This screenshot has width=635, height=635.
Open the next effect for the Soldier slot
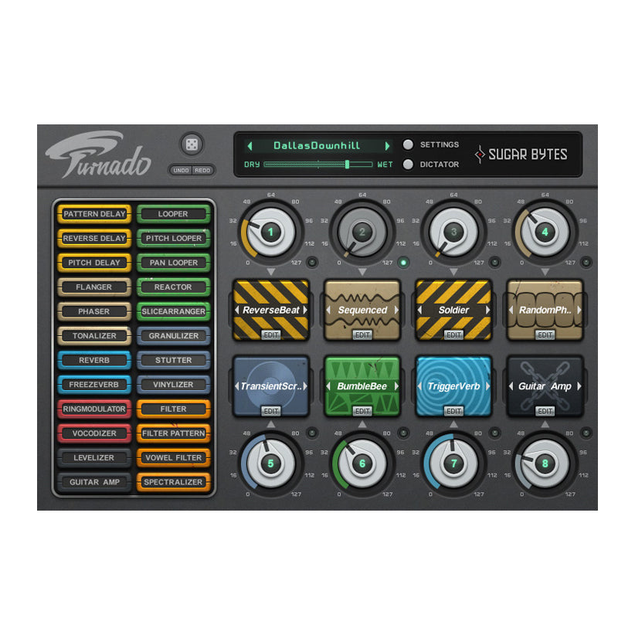click(x=487, y=310)
